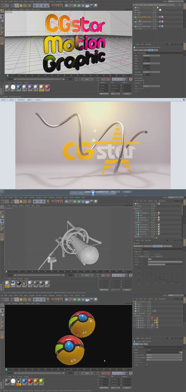
Task: Toggle the Constrain checkbox in Caps settings
Action: click(x=143, y=83)
